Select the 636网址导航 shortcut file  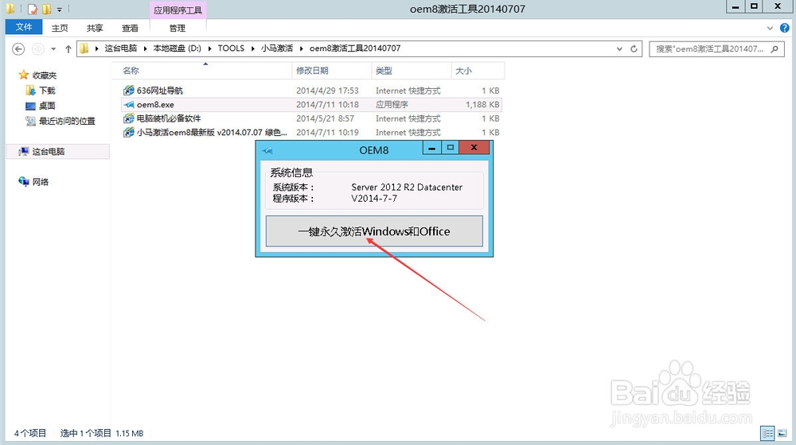159,91
